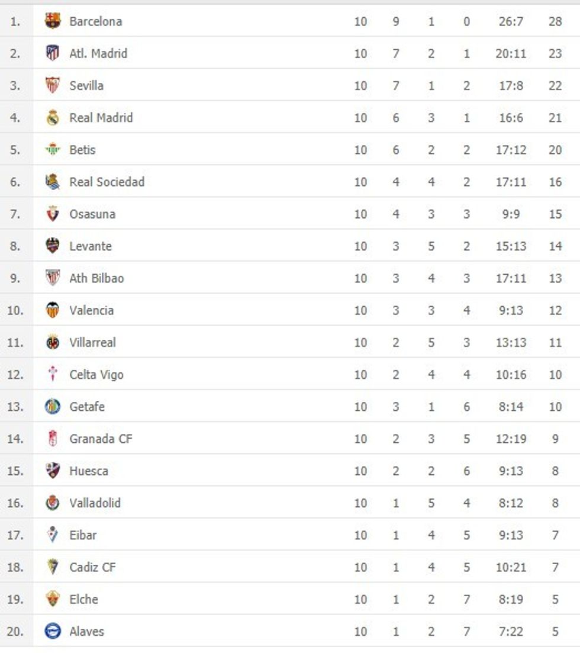
Task: Click the Alaves blue crest icon
Action: [53, 631]
